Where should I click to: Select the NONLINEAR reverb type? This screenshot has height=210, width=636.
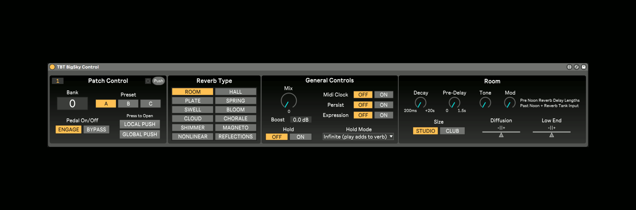192,136
